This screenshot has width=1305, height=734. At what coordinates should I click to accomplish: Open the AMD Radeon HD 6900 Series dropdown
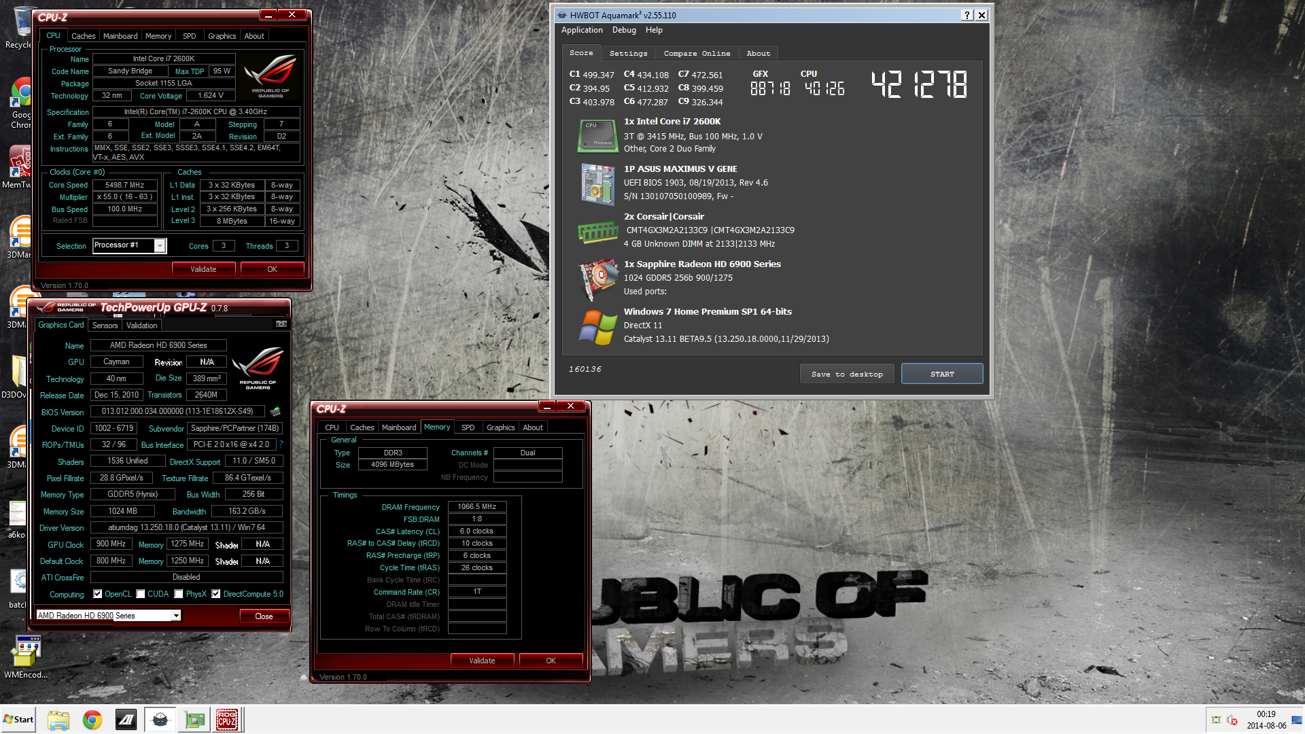click(x=176, y=616)
